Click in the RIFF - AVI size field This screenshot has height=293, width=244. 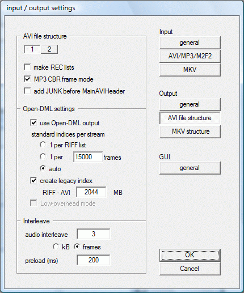tap(91, 192)
